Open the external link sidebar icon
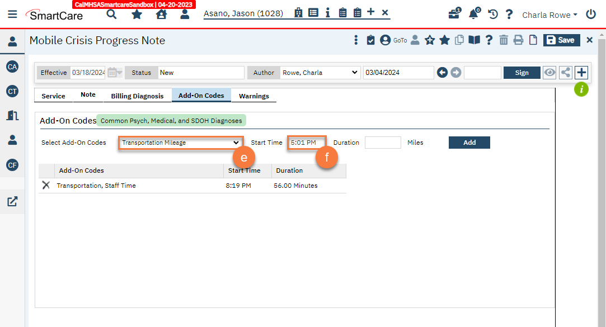This screenshot has width=606, height=327. coord(12,201)
